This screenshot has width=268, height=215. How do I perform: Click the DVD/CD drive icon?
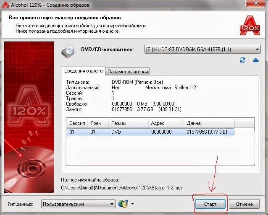[x=68, y=51]
